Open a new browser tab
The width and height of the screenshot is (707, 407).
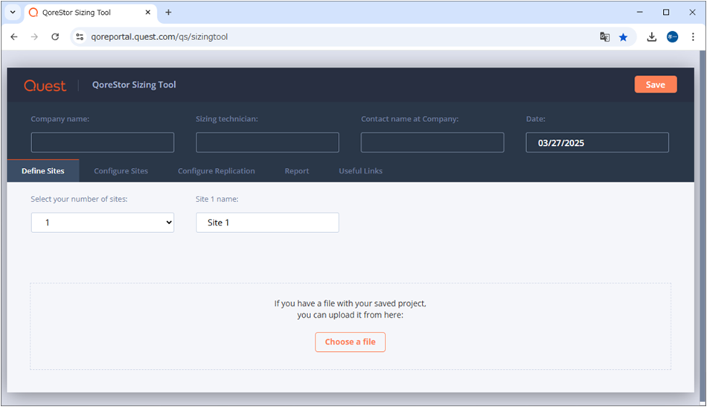(x=168, y=13)
